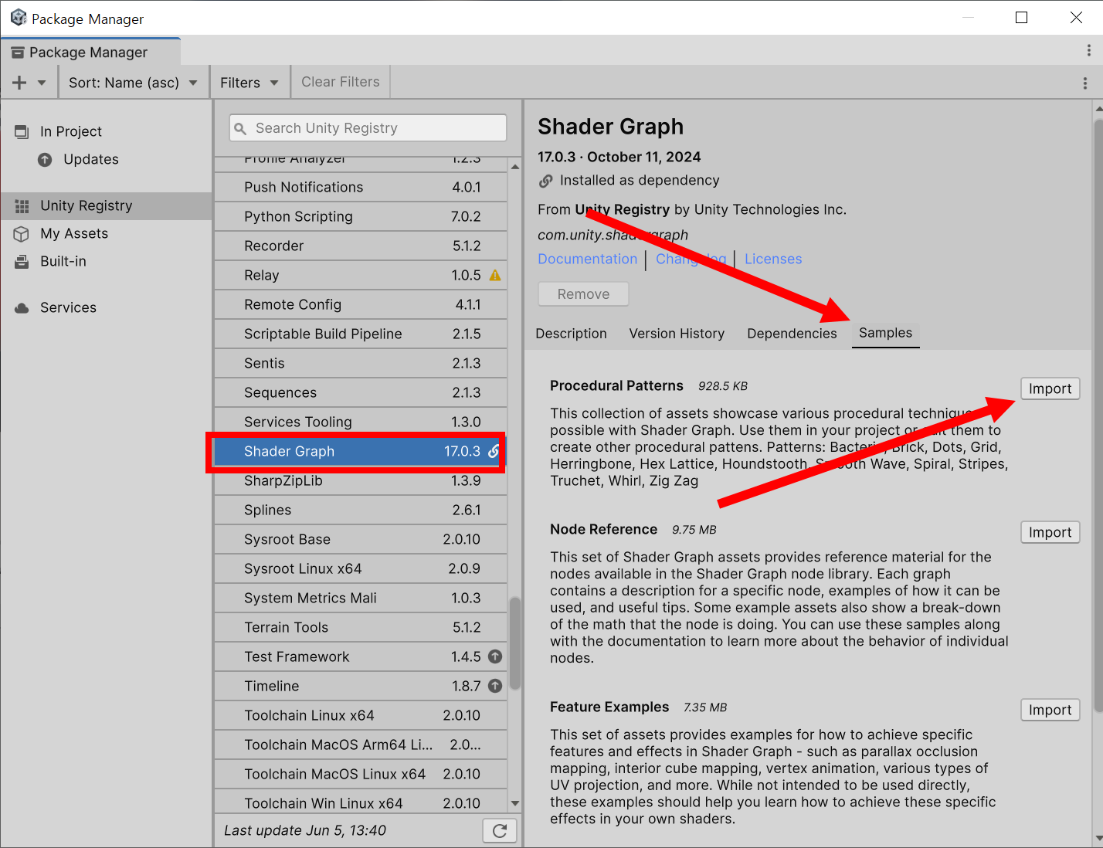Select the Sequences package
The height and width of the screenshot is (848, 1103).
360,392
